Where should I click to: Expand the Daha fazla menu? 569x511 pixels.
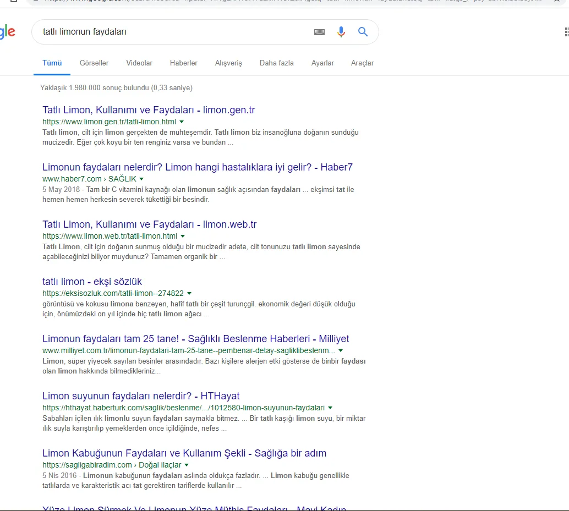point(276,63)
